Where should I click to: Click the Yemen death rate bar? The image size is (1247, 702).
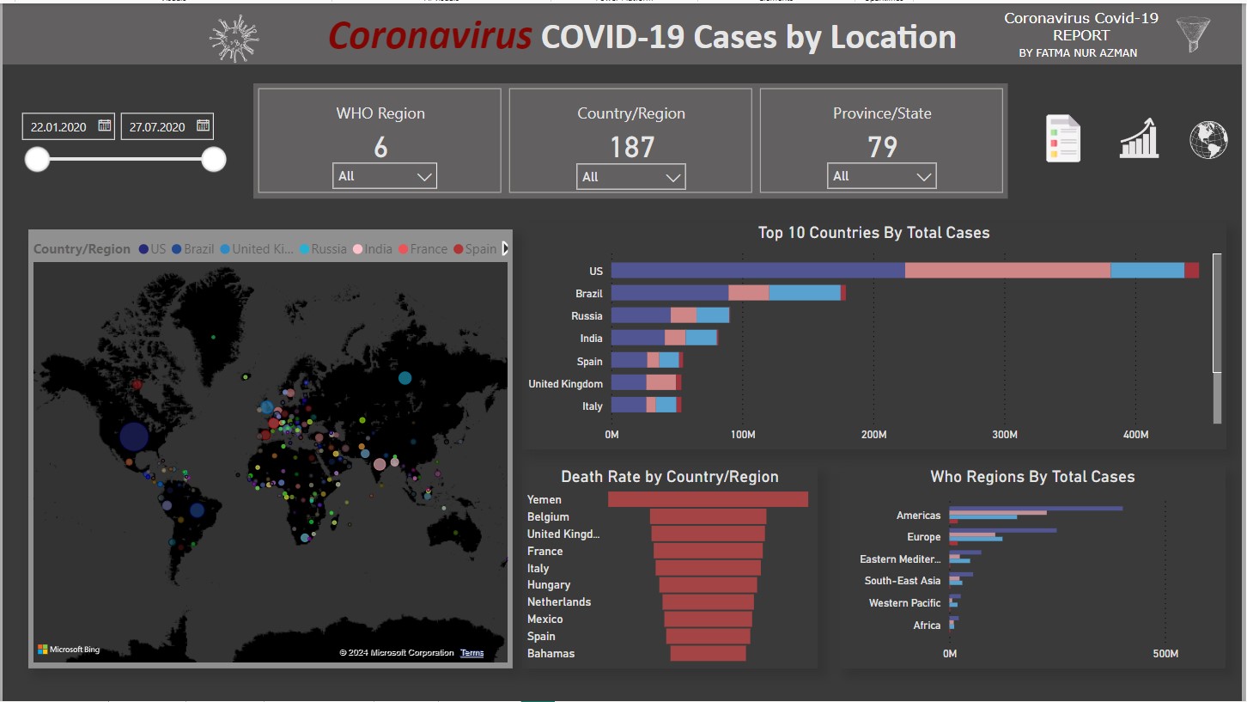tap(708, 499)
